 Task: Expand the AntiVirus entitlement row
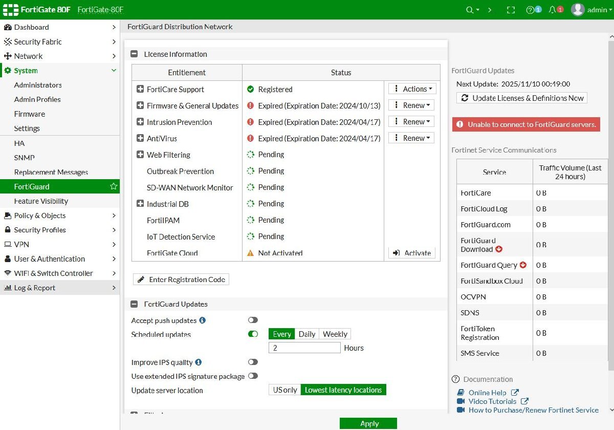(140, 138)
